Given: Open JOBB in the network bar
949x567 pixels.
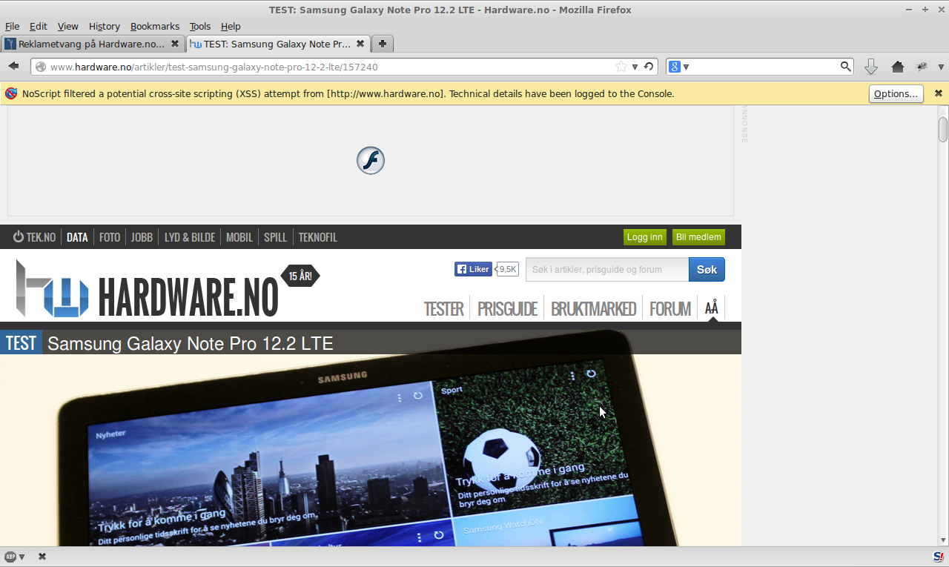Looking at the screenshot, I should click(142, 237).
